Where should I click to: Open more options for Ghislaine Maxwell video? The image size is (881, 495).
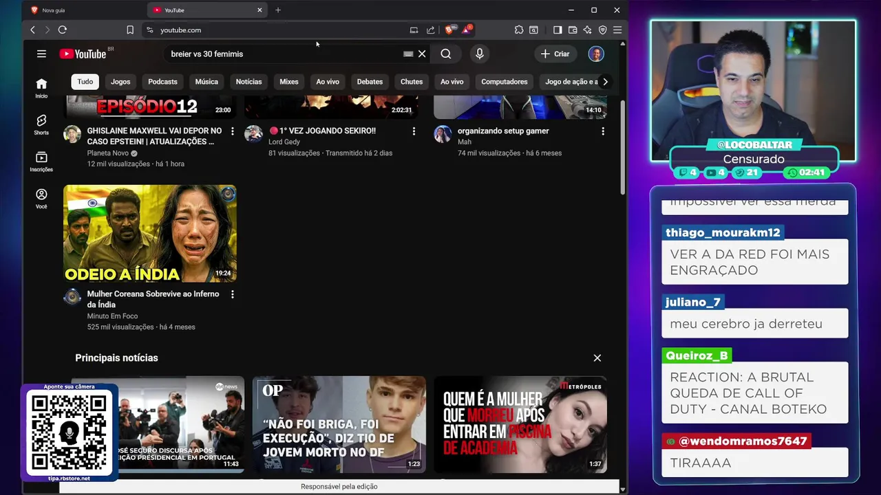click(232, 131)
